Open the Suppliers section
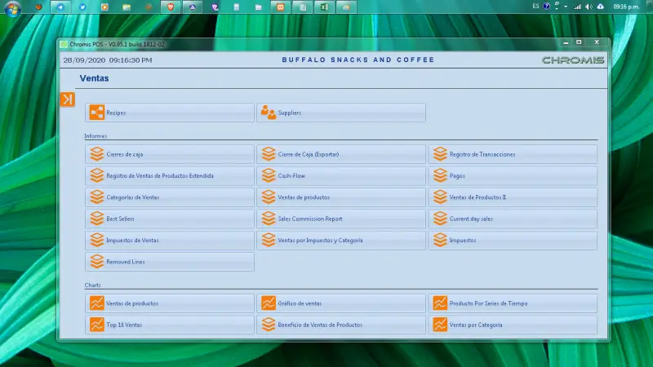653x367 pixels. pos(341,113)
